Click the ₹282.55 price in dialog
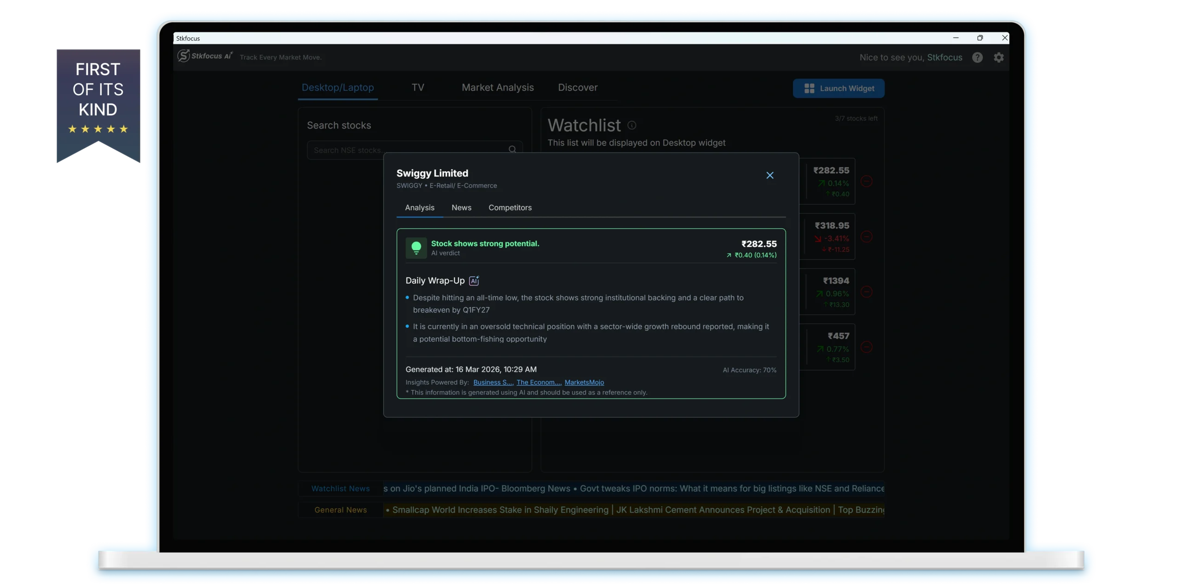 tap(759, 244)
